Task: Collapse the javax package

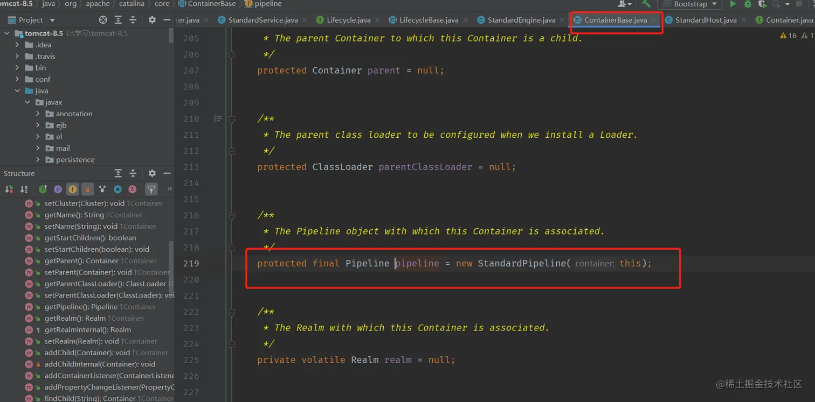Action: 27,102
